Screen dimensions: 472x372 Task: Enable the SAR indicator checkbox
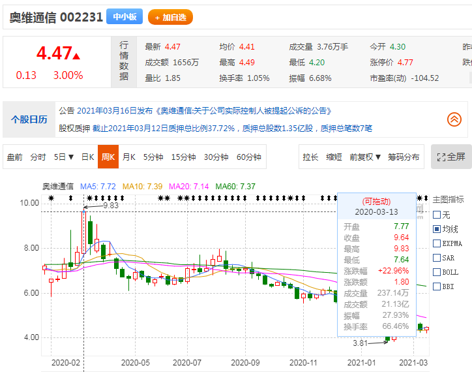[x=436, y=258]
